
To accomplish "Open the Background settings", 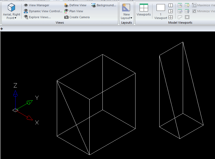I will pyautogui.click(x=104, y=5).
